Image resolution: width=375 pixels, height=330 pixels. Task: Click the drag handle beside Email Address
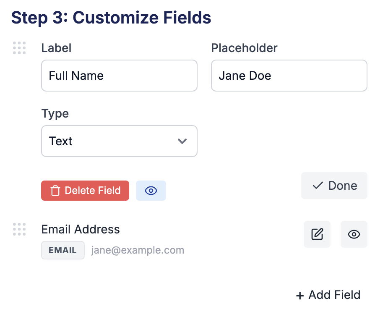tap(19, 229)
